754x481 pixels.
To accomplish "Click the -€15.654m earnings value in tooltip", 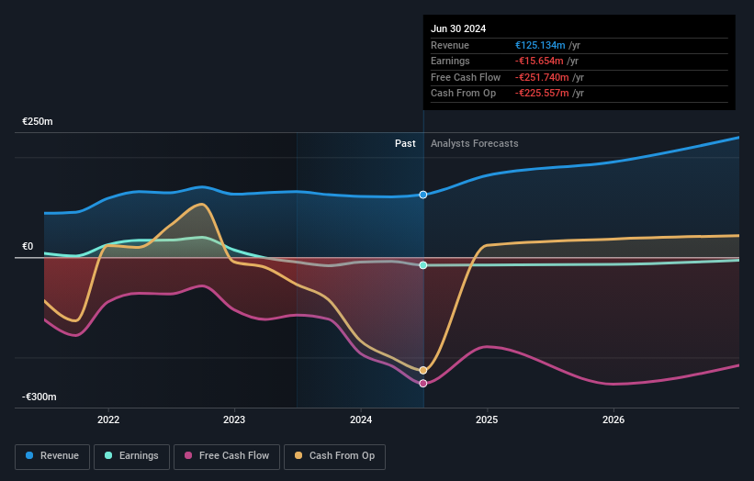I will point(539,61).
